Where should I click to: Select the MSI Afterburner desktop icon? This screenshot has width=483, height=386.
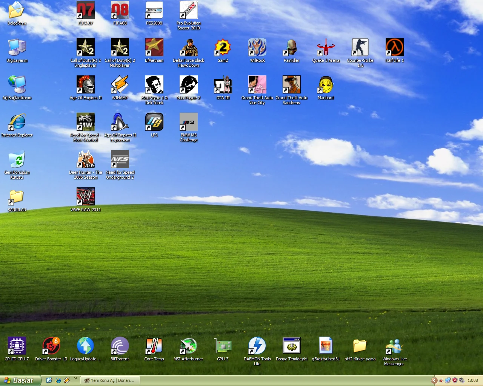pyautogui.click(x=188, y=346)
